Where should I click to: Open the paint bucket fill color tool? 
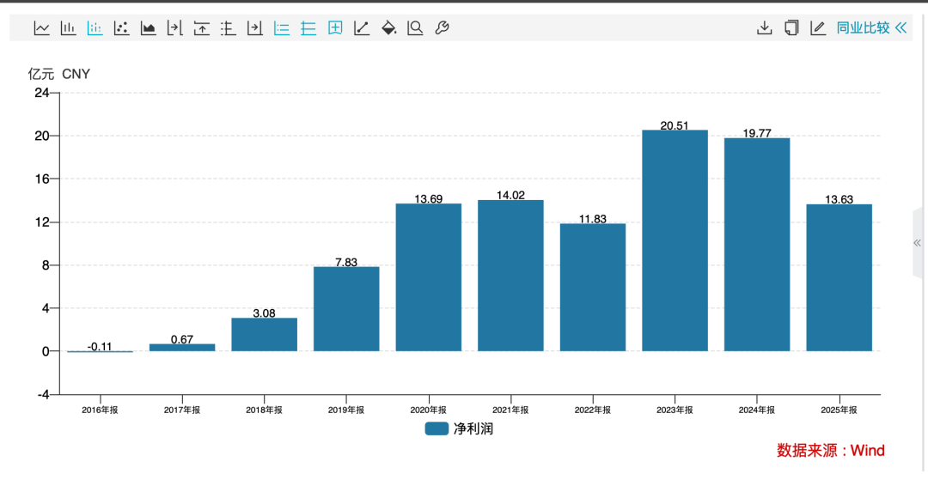tap(388, 27)
